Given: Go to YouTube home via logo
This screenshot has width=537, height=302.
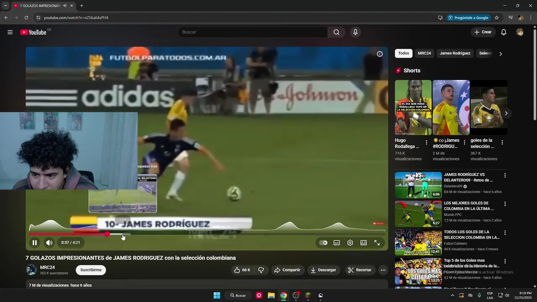Looking at the screenshot, I should point(33,32).
